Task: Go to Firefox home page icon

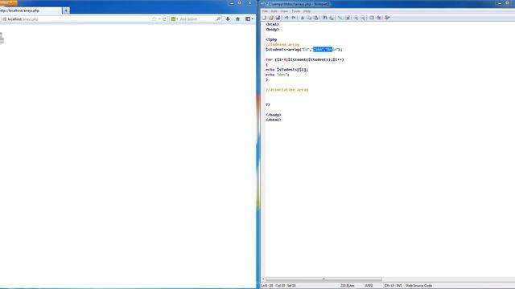Action: click(237, 19)
